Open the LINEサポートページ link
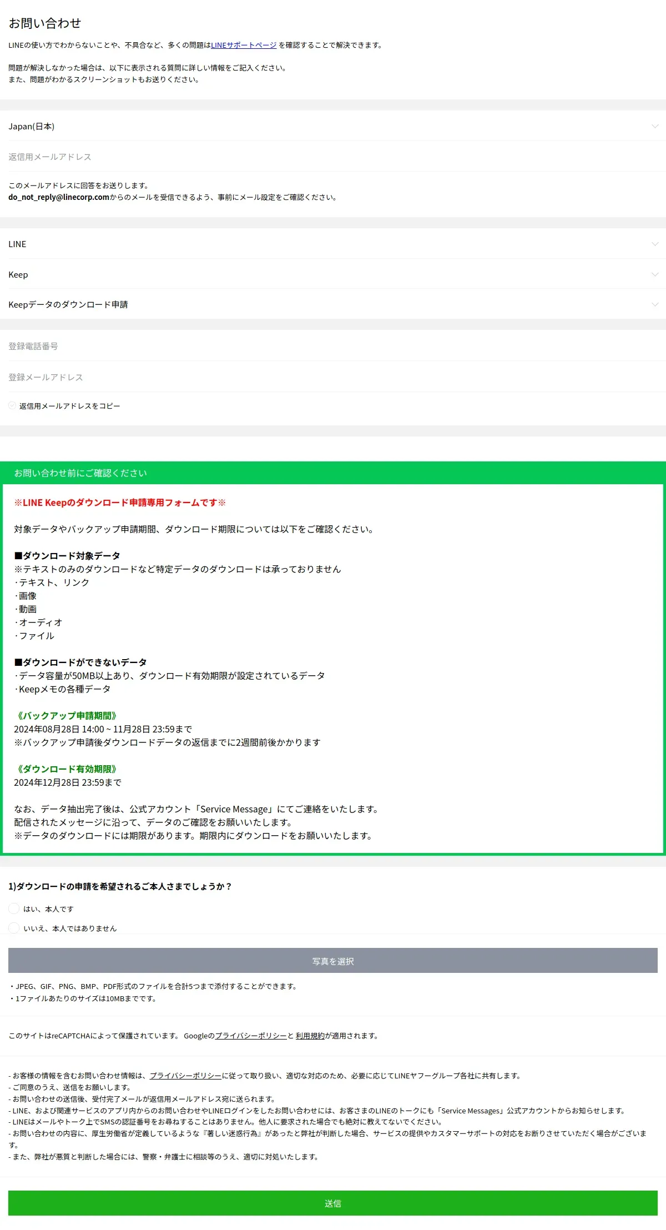Viewport: 666px width, 1230px height. (244, 45)
